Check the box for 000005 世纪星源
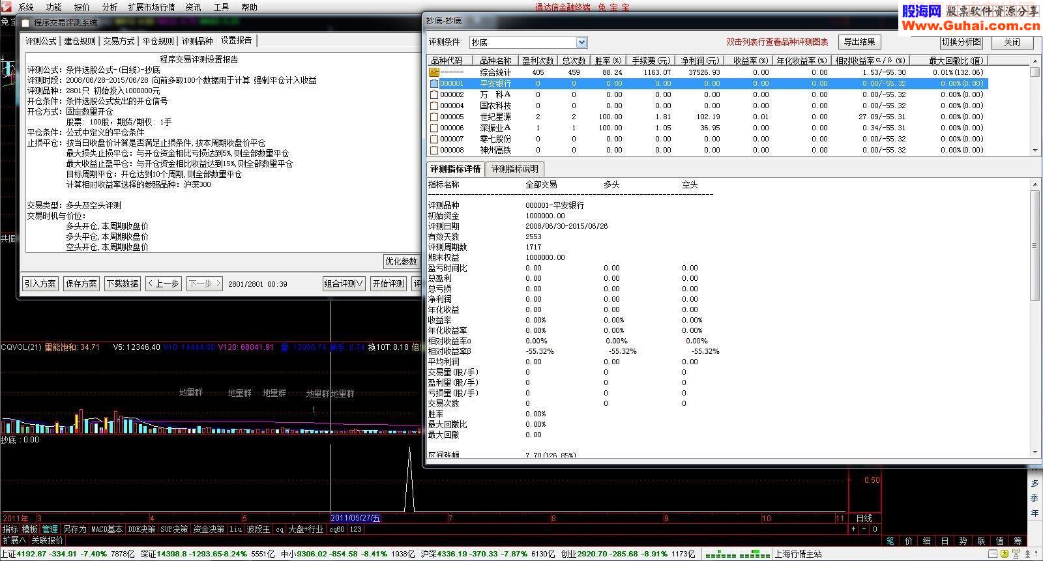Screen dimensions: 1043x561 pos(434,117)
